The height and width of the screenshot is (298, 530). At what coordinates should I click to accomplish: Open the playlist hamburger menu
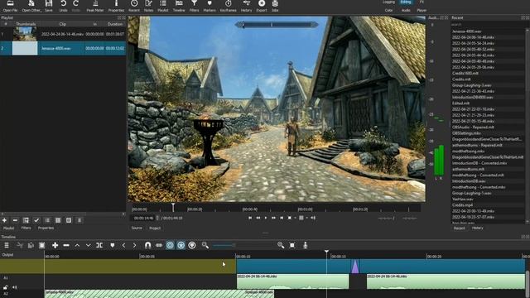79,220
